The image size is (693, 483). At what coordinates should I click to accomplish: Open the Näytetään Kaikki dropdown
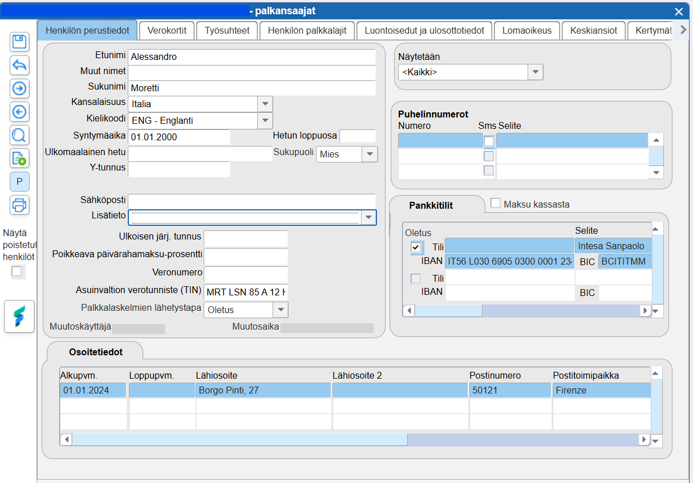536,72
